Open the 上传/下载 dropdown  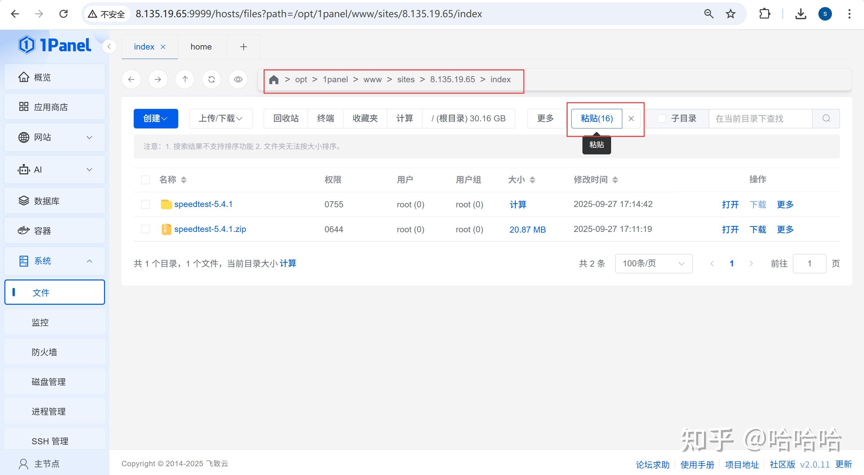(x=220, y=118)
